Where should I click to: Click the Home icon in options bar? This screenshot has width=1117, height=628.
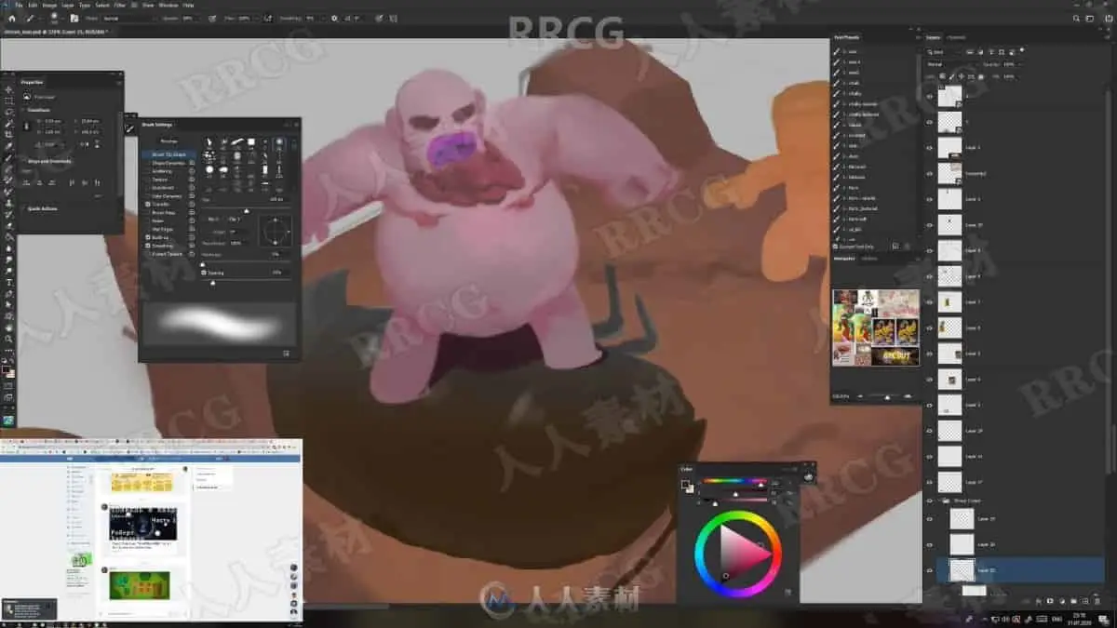[x=12, y=19]
